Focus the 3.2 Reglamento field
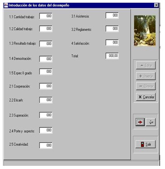The image size is (165, 169). (x=112, y=28)
